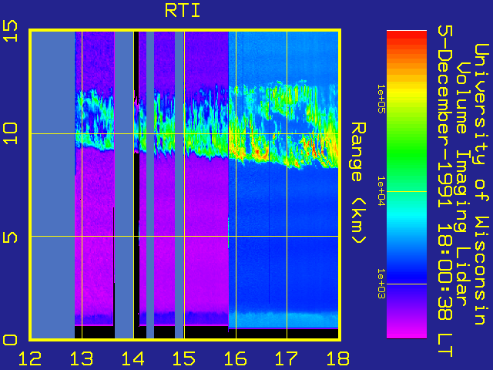493x370 pixels.
Task: Click the '5-December-1991 18:00:38 LT' timestamp
Action: pos(445,191)
